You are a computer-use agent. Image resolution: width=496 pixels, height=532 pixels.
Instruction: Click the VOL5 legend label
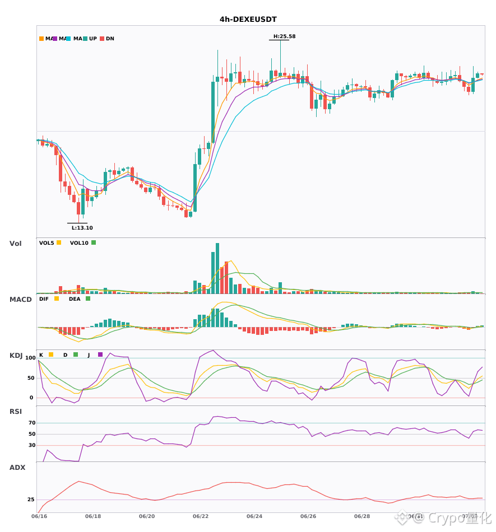tap(47, 243)
